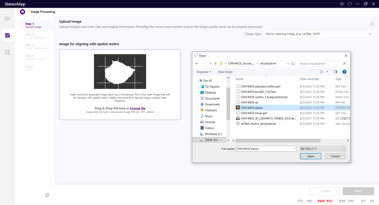Click the info icon near Upload Image

pos(372,24)
